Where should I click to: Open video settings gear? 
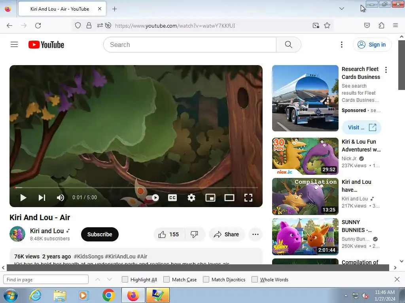(x=191, y=198)
